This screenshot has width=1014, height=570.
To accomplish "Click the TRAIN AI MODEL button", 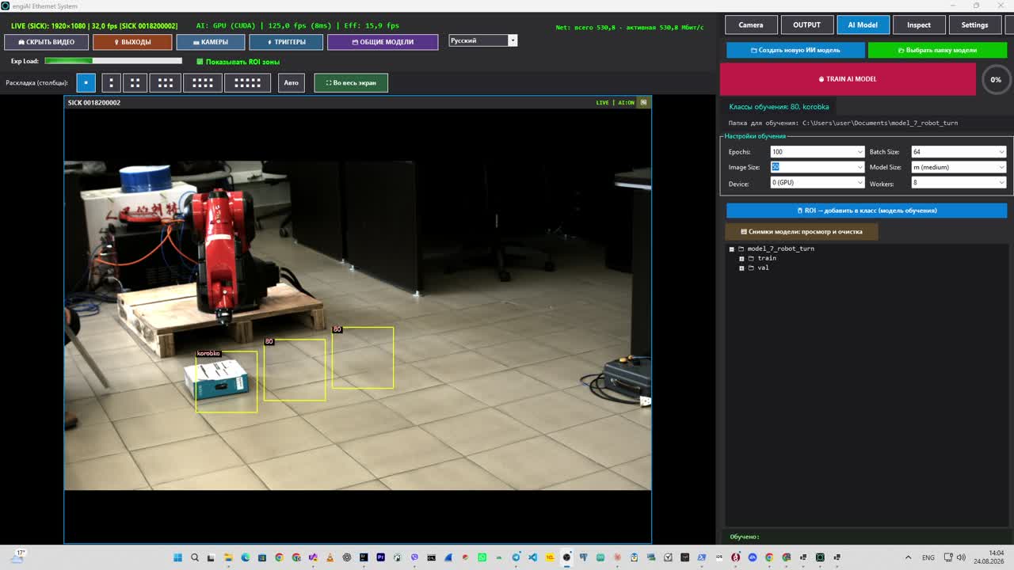I will coord(848,79).
